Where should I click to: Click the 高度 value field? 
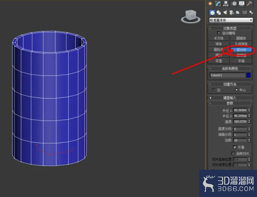pos(240,122)
